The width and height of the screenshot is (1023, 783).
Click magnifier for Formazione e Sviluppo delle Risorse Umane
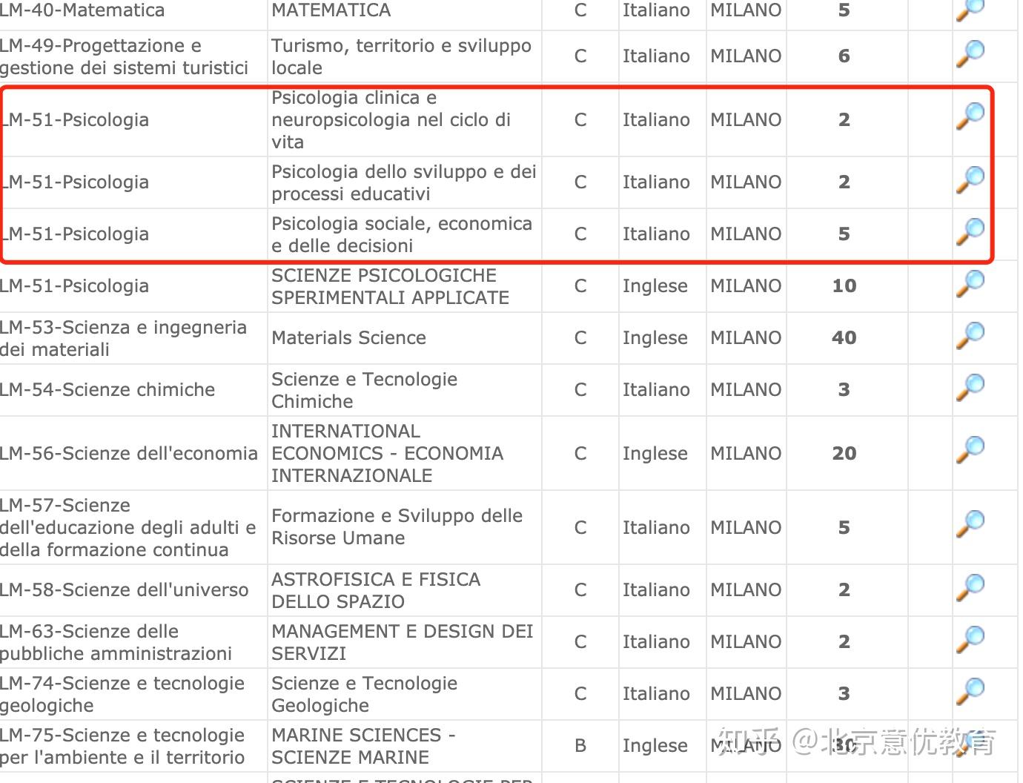coord(970,524)
